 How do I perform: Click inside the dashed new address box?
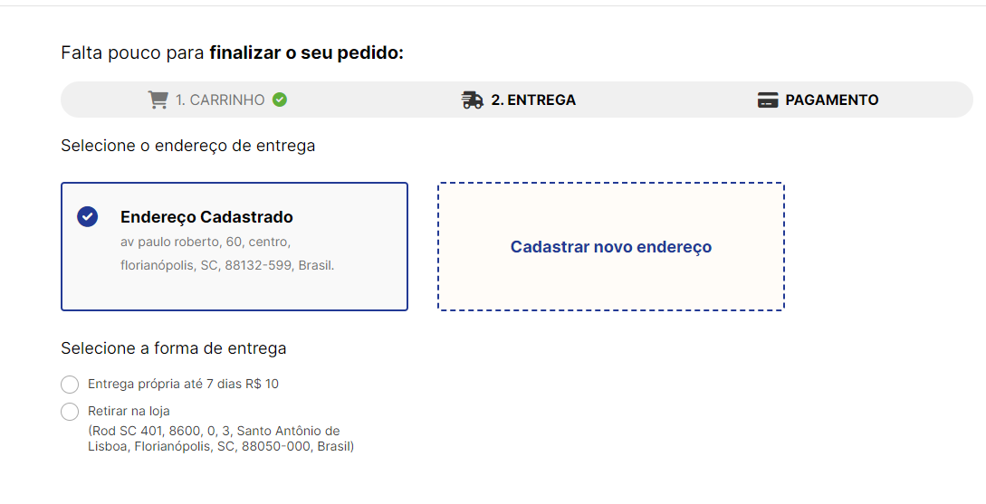[x=611, y=246]
